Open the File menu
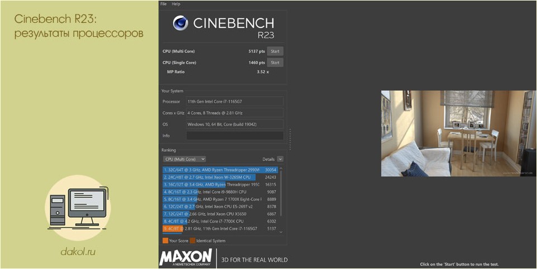The image size is (537, 269). [164, 4]
